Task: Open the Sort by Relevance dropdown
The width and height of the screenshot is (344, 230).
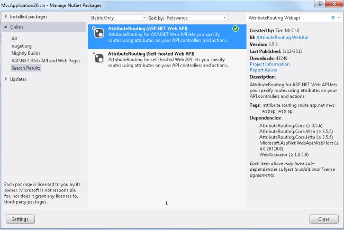Action: [196, 18]
